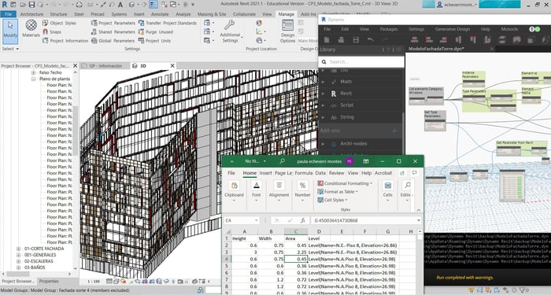
Task: Switch to Properties tab below Project Browser
Action: 49,281
